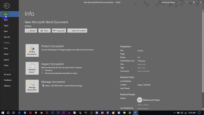Click the Desktop location text
This screenshot has height=115, width=204.
coord(28,26)
